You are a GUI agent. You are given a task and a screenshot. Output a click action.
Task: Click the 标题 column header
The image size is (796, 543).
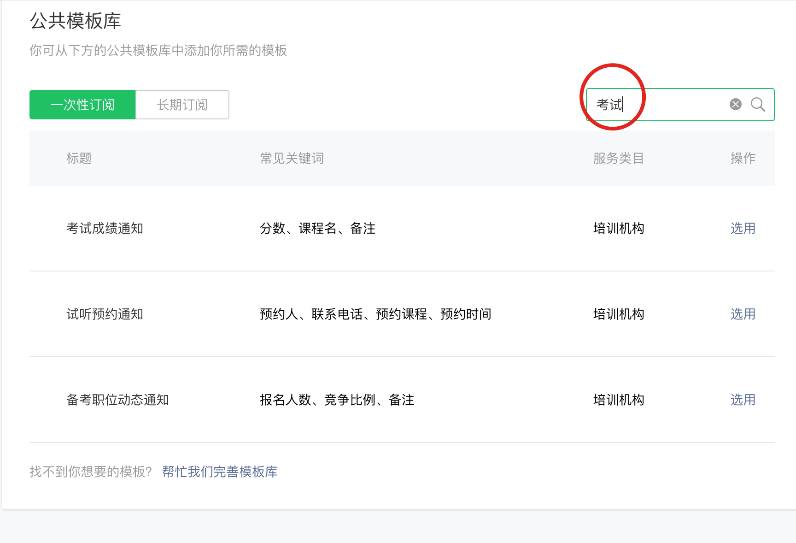79,158
